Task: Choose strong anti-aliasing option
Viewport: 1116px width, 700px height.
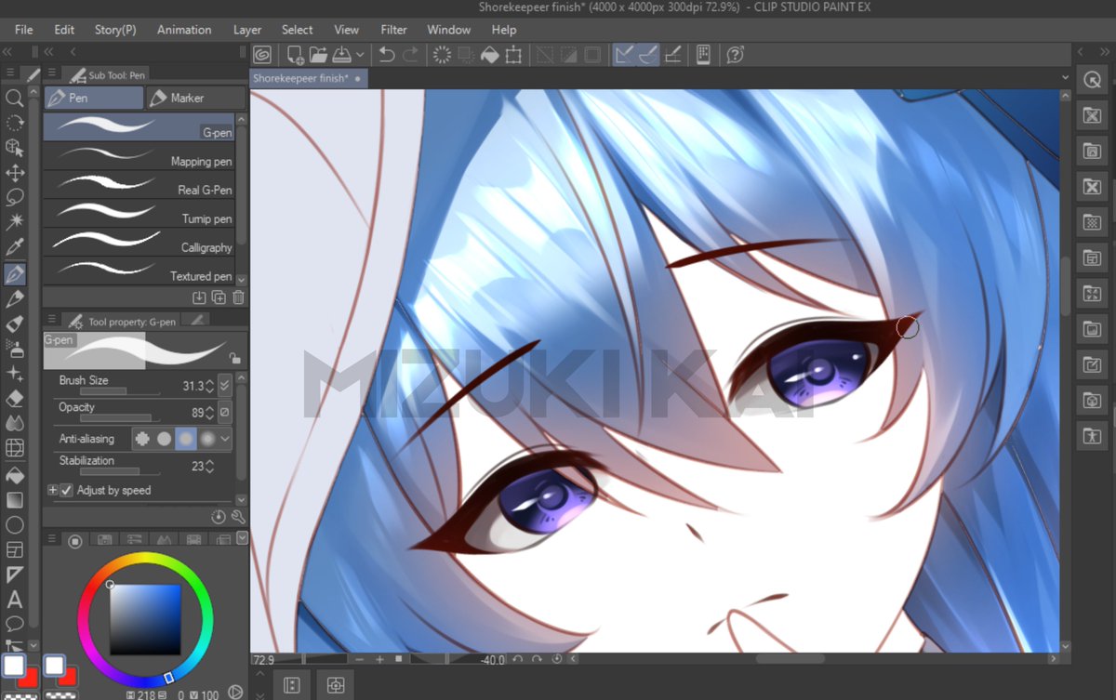Action: (207, 438)
